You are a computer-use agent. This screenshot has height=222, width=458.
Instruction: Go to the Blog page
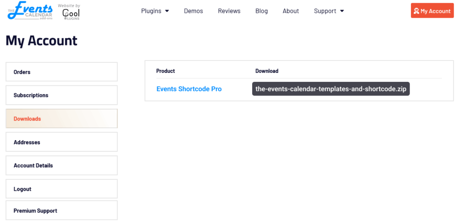click(x=261, y=11)
